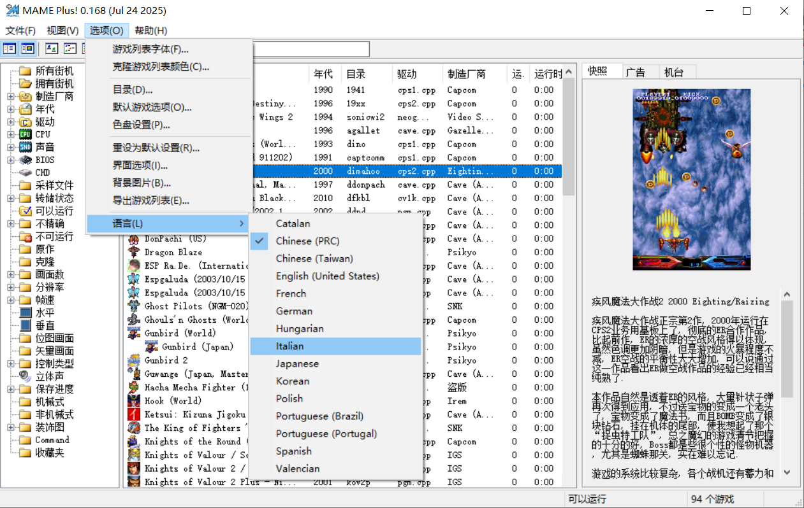The height and width of the screenshot is (508, 804).
Task: Click the speaker icon beside 立体声
Action: click(25, 376)
